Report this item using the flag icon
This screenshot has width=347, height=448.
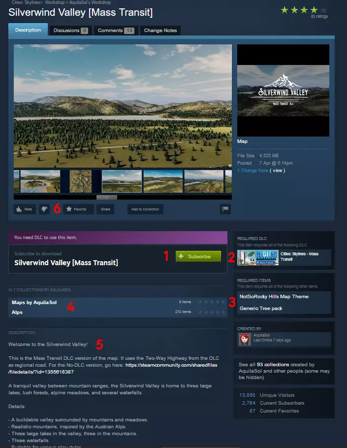(225, 209)
